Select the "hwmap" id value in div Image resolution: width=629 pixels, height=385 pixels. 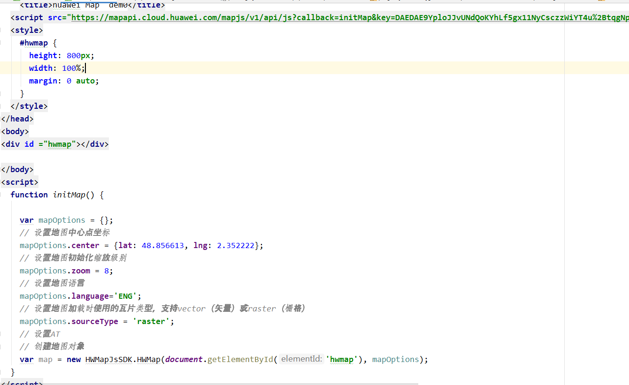click(60, 144)
